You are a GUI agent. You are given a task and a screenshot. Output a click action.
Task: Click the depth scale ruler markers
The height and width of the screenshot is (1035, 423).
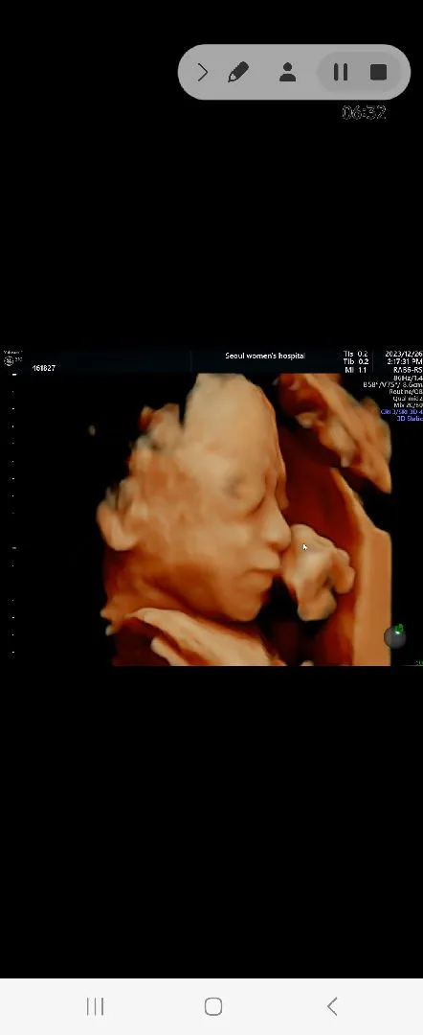pos(13,514)
